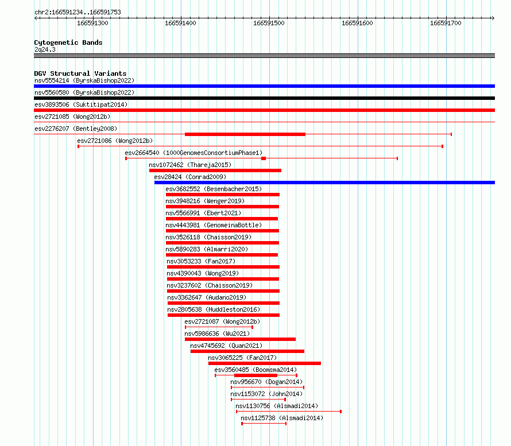Click esv28424 (Conrad2009) label
Image resolution: width=511 pixels, height=446 pixels.
(190, 177)
